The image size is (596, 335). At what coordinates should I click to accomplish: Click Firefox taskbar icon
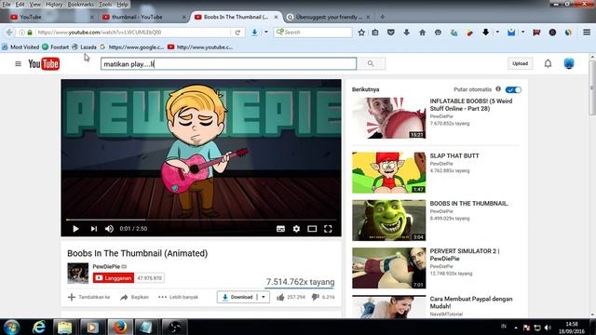[120, 327]
